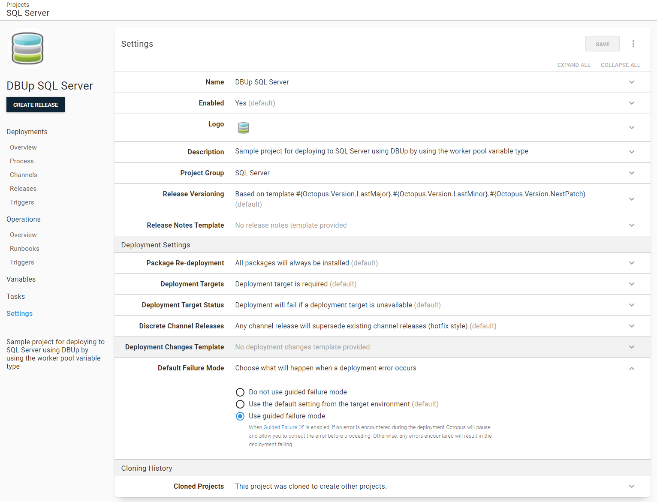Expand the Description row chevron
Viewport: 657px width, 502px height.
click(631, 152)
